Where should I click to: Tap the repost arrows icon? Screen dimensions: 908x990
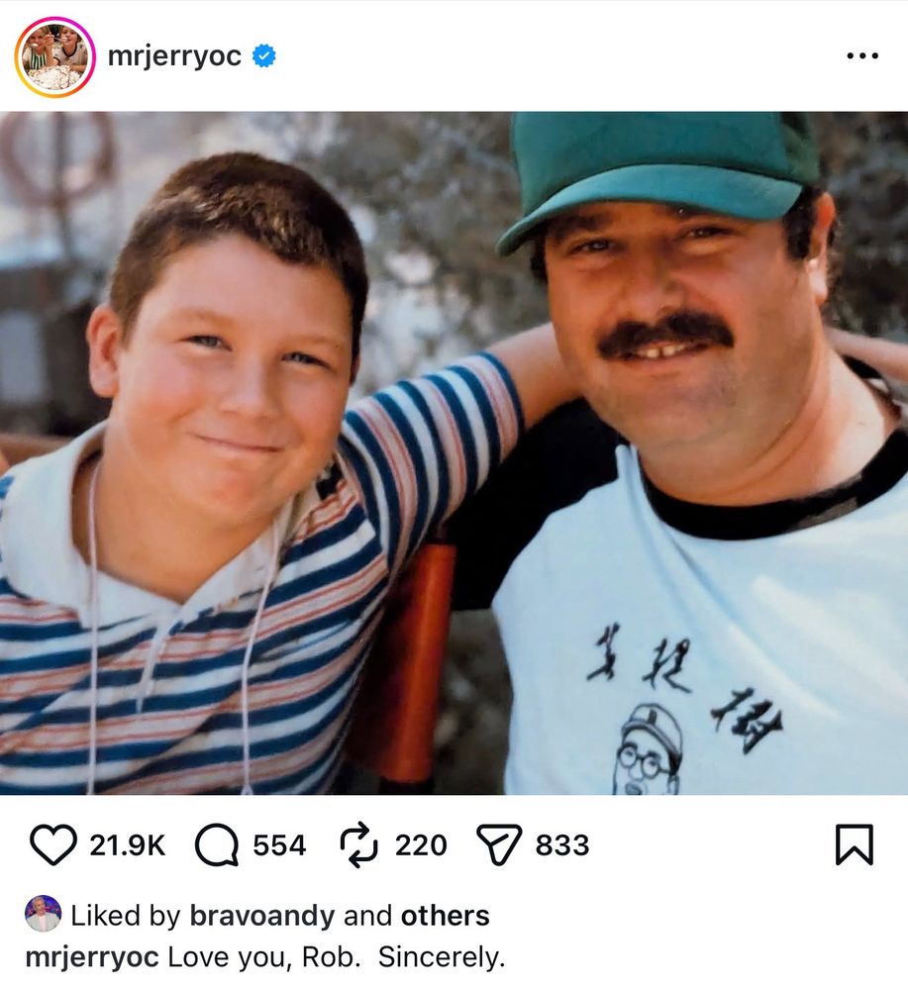[360, 844]
